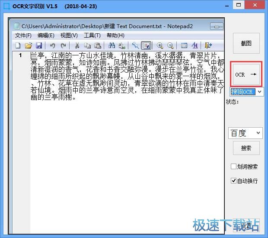Click the Replace icon next to binoculars
The width and height of the screenshot is (268, 238).
(122, 45)
